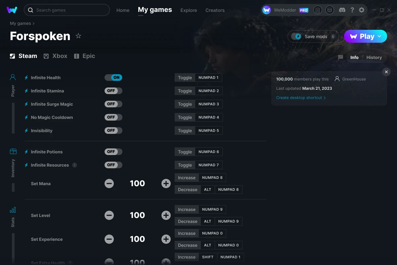The height and width of the screenshot is (265, 397).
Task: Open the Home tab
Action: [x=123, y=10]
